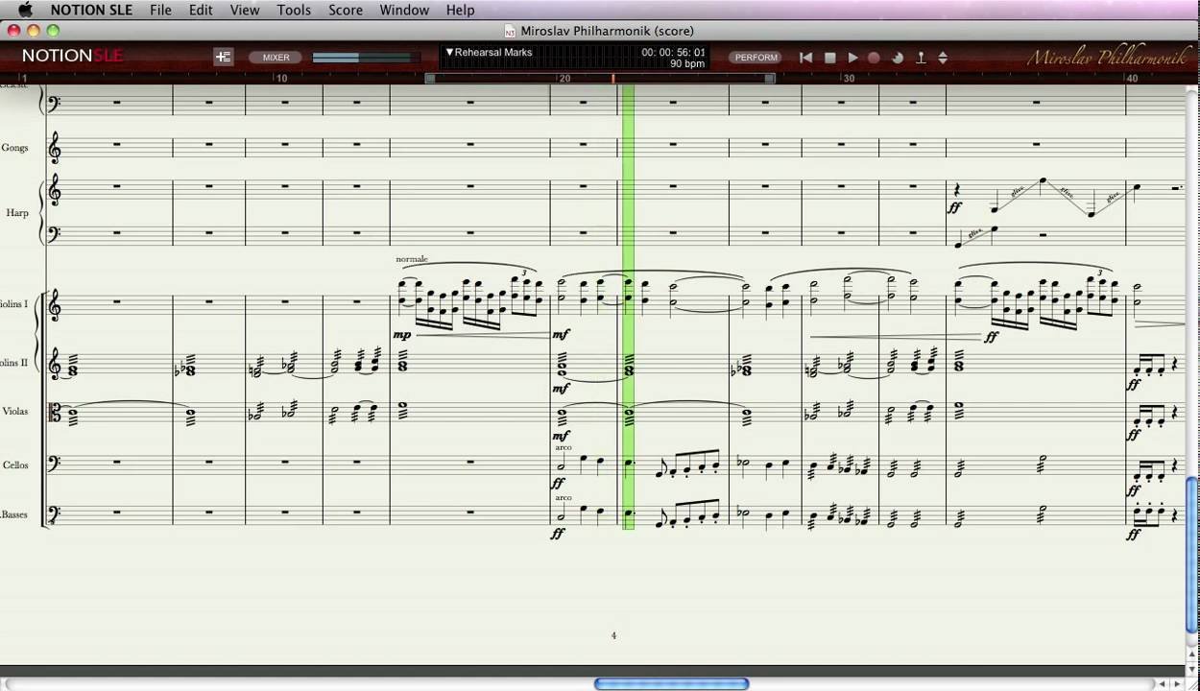
Task: Stop playback
Action: (830, 58)
